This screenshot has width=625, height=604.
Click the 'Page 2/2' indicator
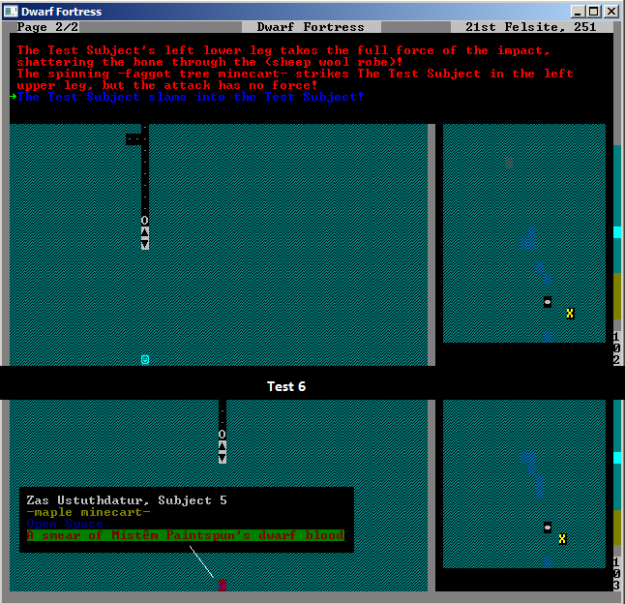[x=47, y=27]
